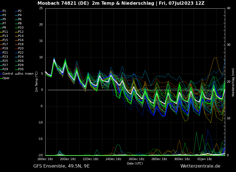The height and width of the screenshot is (172, 236).
Task: Click the 18Dec 18z date tick label
Action: click(x=45, y=159)
